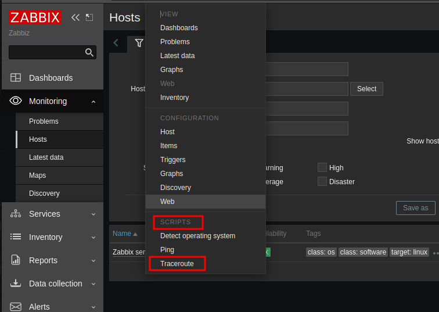
Task: Focus the sidebar search field
Action: click(52, 52)
